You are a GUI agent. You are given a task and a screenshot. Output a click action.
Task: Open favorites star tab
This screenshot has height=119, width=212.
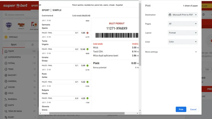(32, 44)
